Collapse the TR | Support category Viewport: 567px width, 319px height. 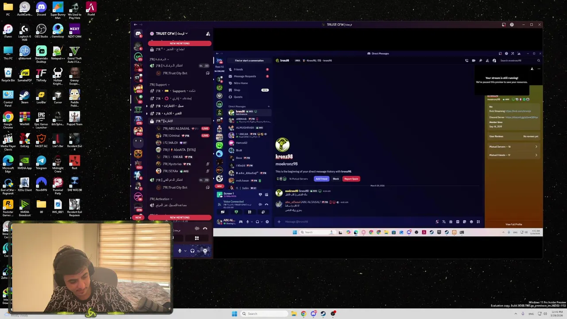(x=159, y=85)
